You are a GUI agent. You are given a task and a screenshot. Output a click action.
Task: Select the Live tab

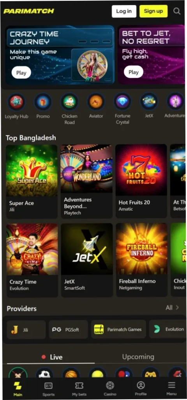coord(52,357)
